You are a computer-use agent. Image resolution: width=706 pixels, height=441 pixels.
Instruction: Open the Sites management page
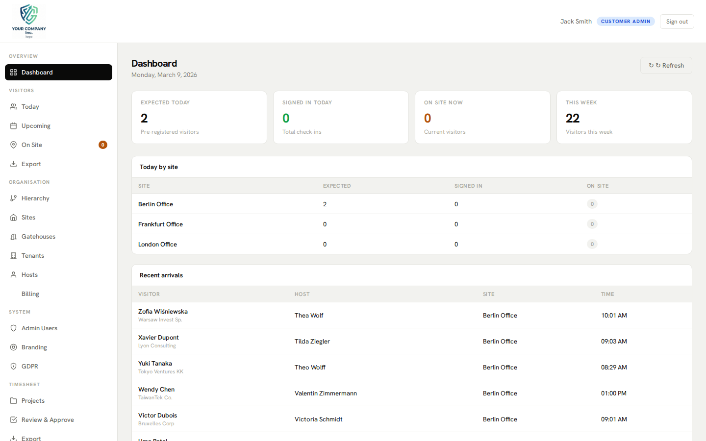(x=28, y=217)
